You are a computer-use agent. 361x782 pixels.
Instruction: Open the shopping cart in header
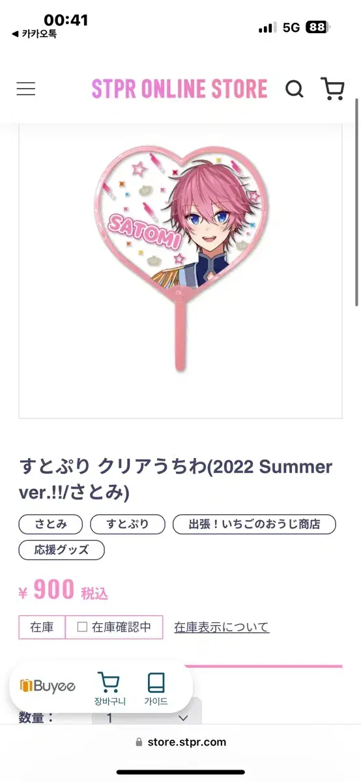coord(332,89)
